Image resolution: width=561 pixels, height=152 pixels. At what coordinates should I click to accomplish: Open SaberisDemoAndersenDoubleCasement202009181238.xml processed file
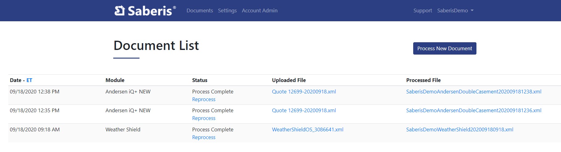tap(474, 92)
